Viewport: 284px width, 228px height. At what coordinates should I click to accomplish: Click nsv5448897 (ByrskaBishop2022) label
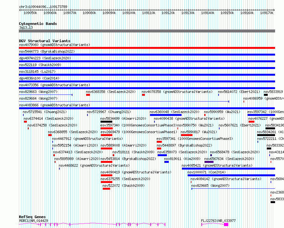point(184,145)
